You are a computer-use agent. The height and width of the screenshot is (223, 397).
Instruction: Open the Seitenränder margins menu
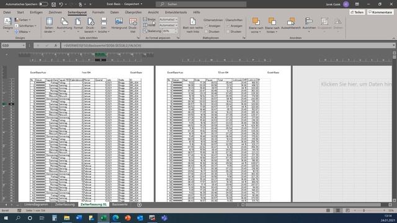50,25
